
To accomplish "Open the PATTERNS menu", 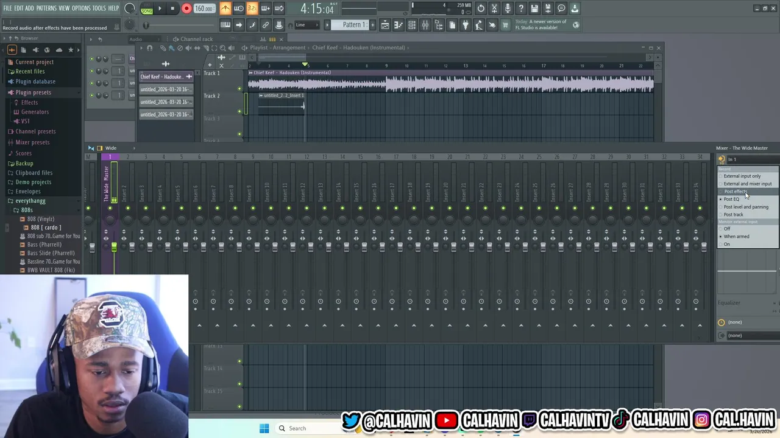I will click(x=46, y=9).
